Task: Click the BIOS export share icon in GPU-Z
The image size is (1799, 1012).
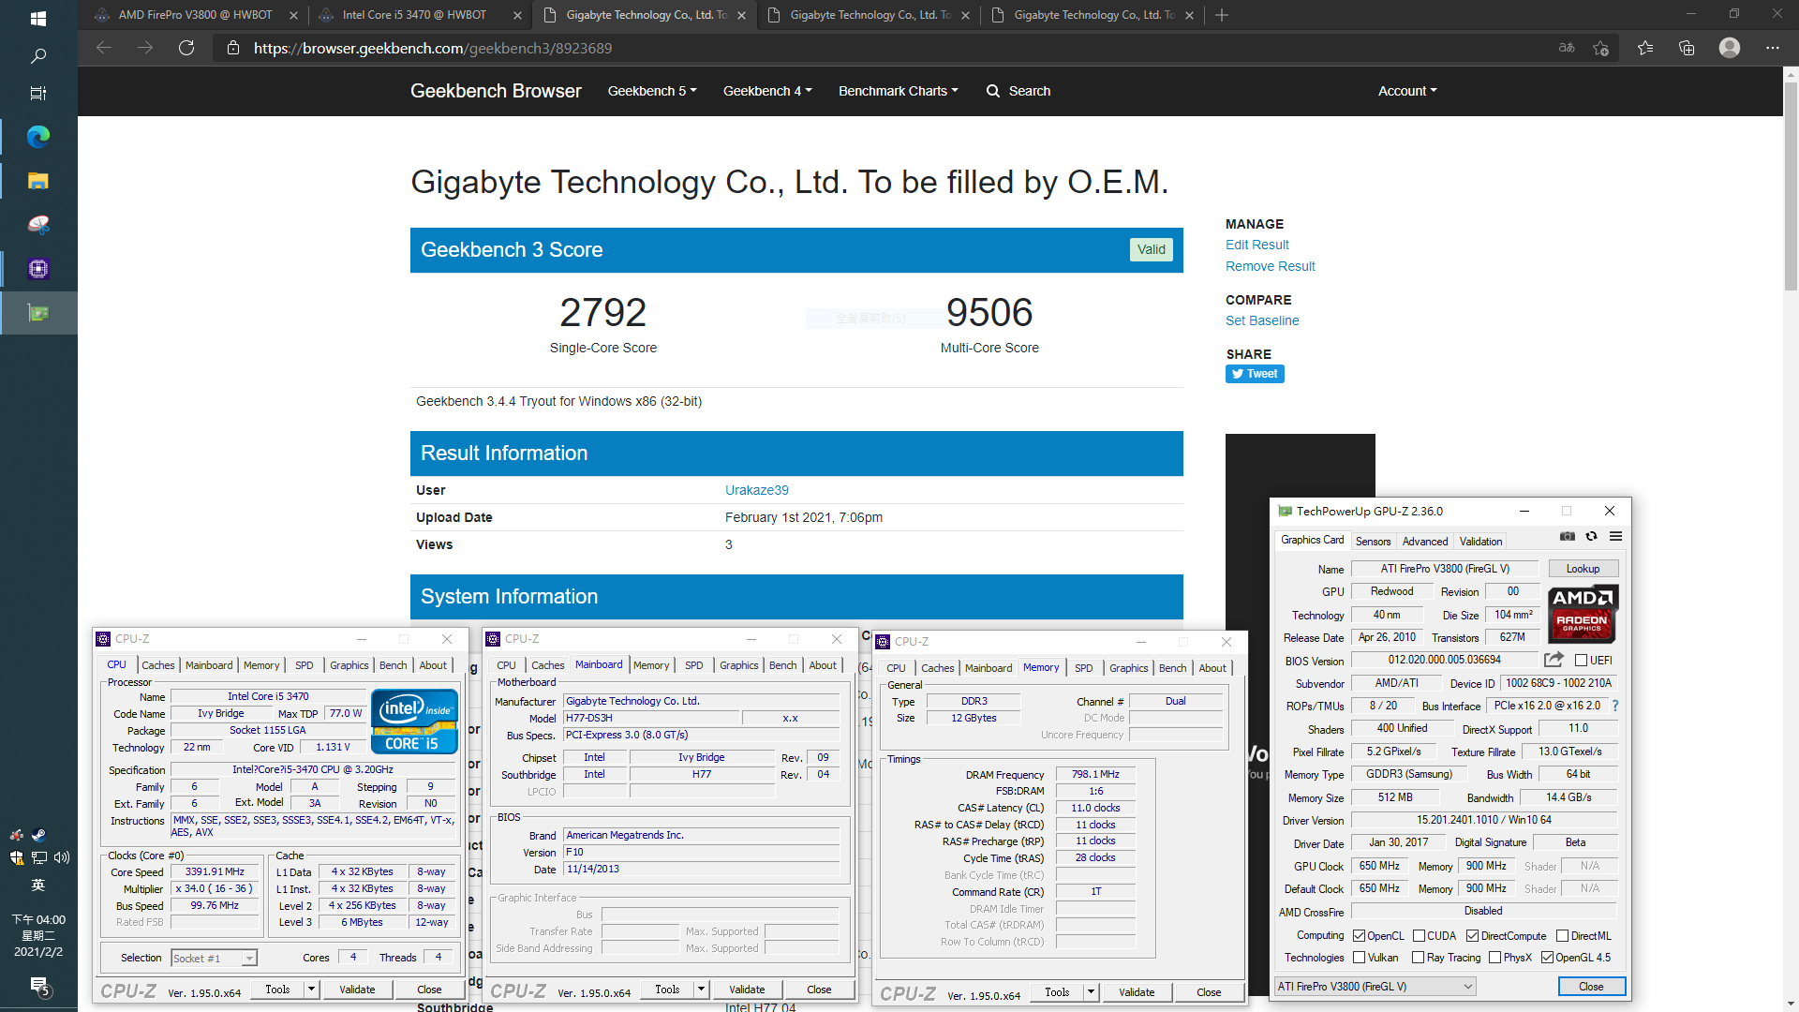Action: 1554,660
